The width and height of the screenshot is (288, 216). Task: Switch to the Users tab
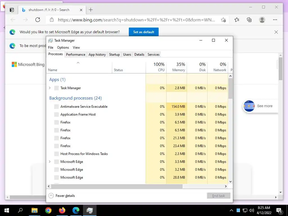(x=127, y=55)
